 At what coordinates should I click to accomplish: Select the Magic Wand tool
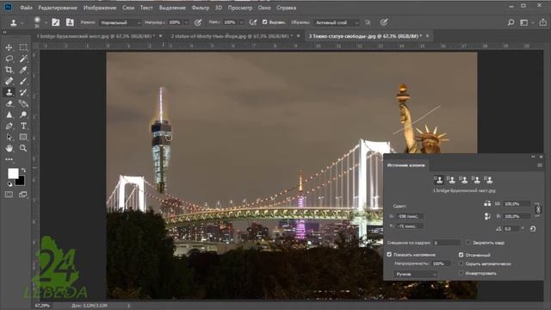(x=23, y=59)
